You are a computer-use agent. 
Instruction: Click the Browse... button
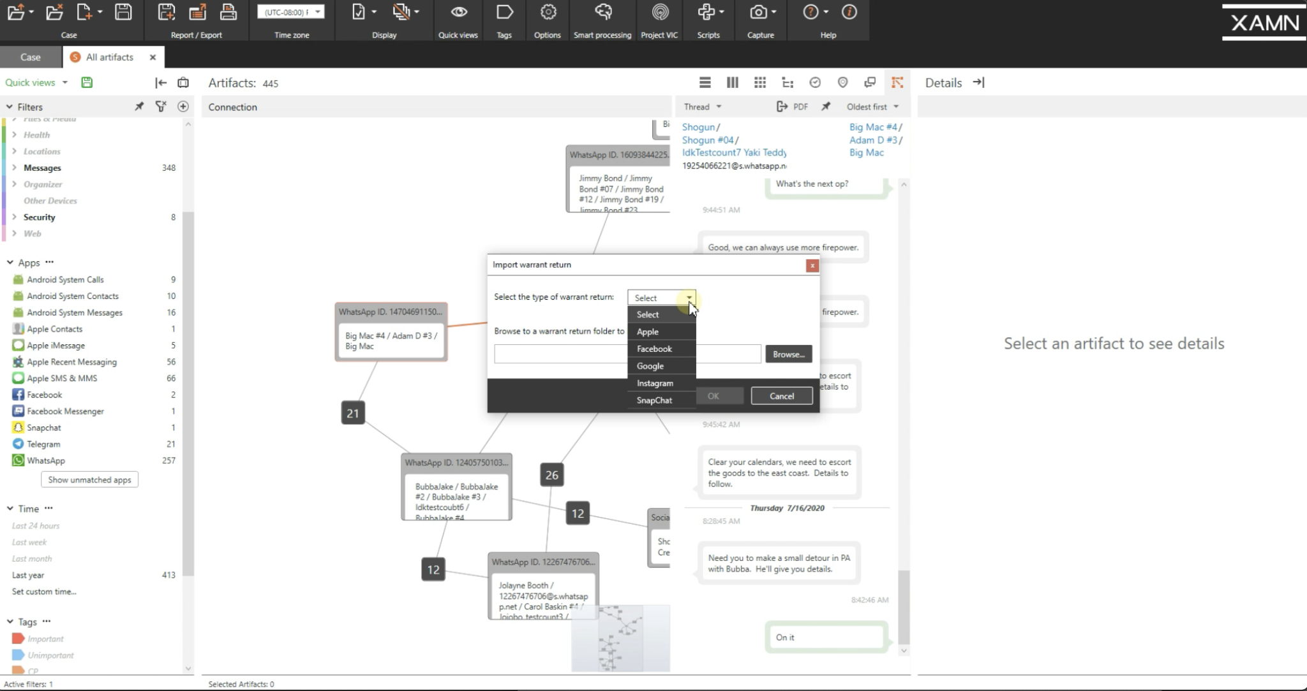click(x=788, y=354)
